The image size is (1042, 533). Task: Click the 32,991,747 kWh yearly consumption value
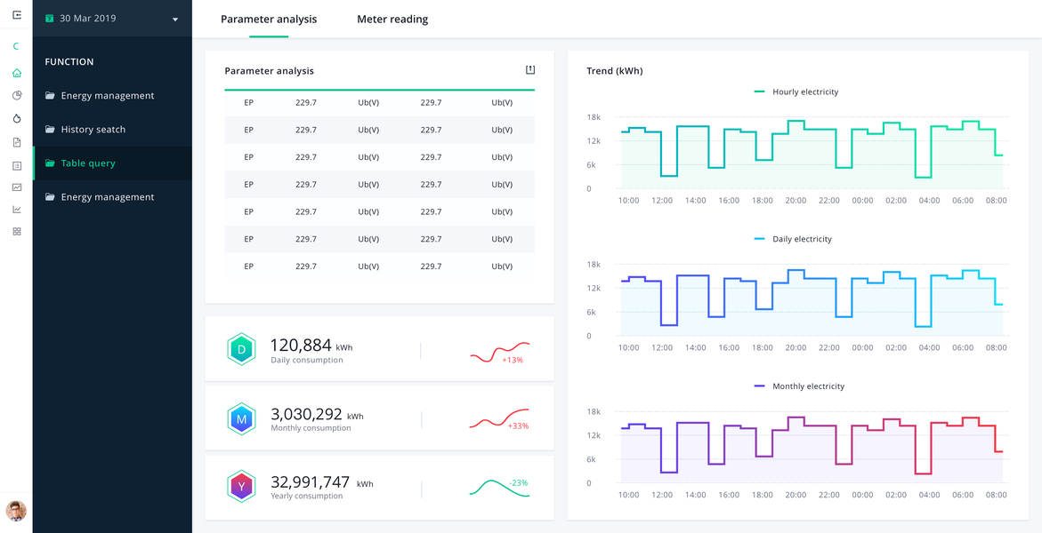[x=321, y=483]
